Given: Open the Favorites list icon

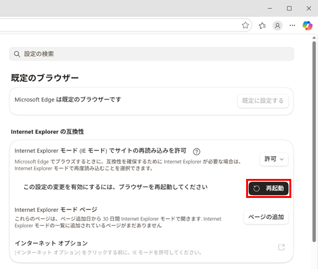Looking at the screenshot, I should pos(262,25).
